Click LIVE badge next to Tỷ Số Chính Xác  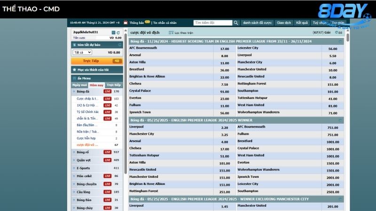click(108, 112)
